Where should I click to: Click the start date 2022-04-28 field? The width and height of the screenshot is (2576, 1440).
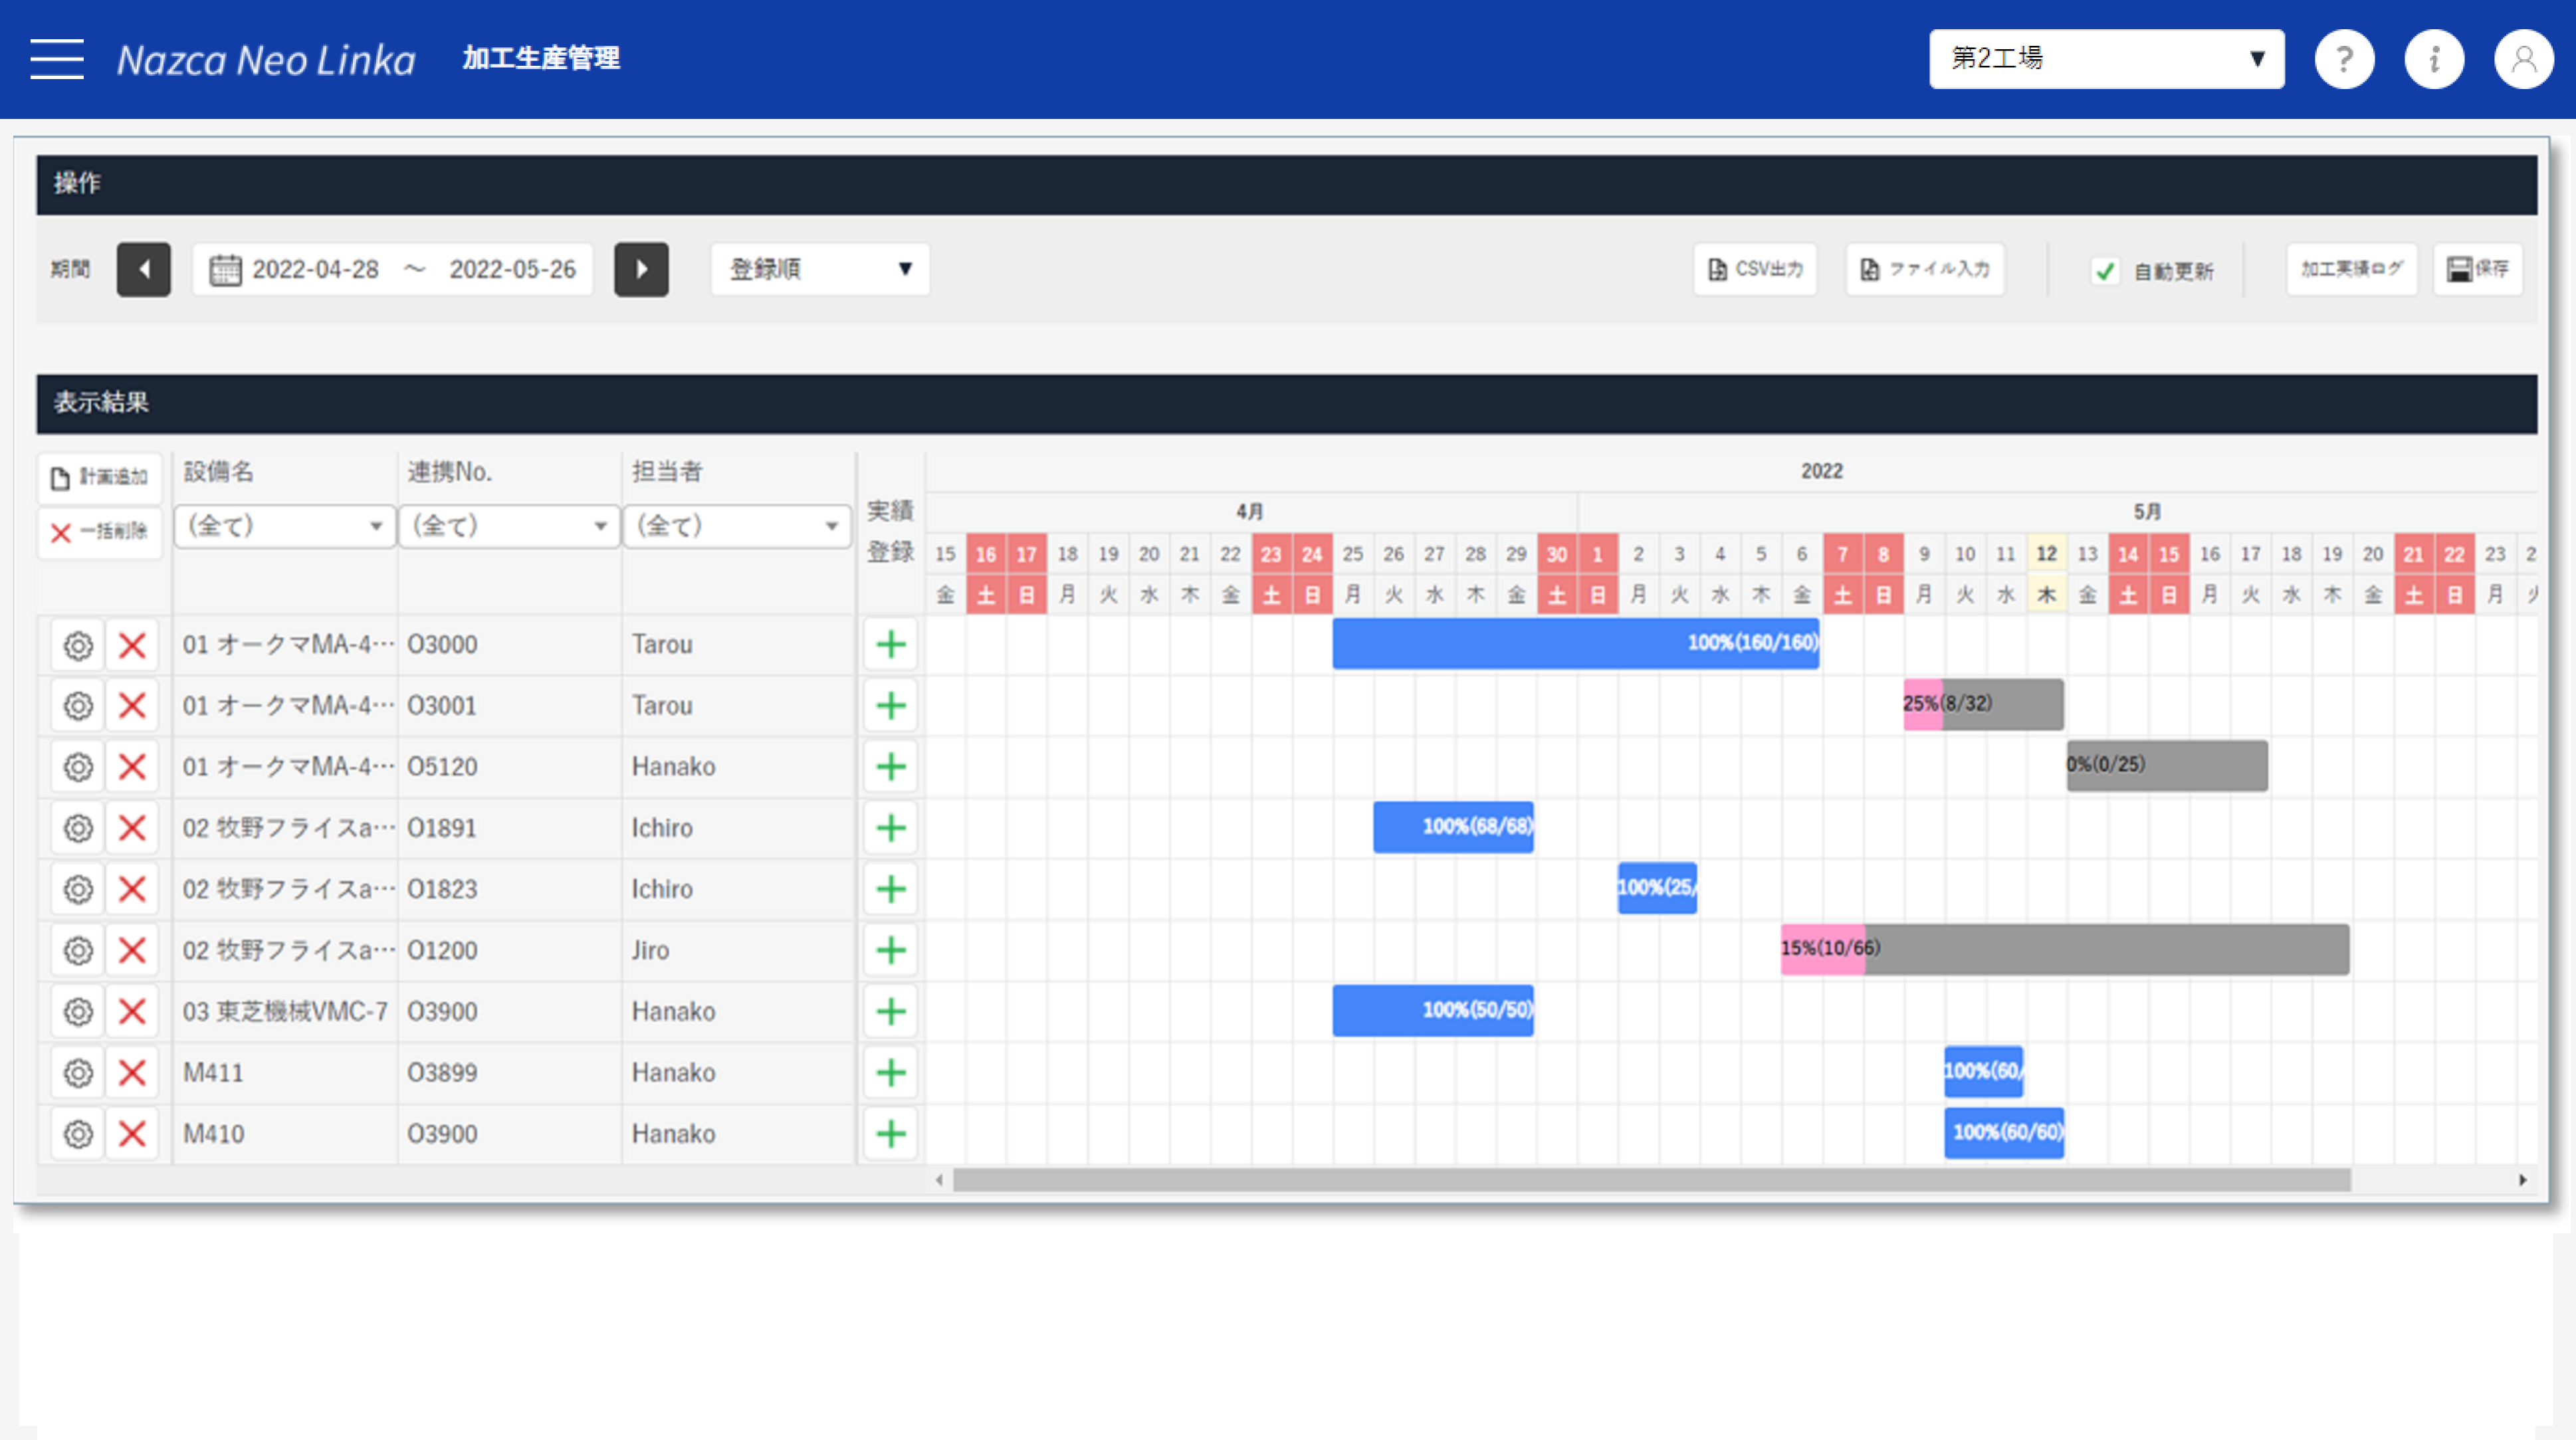coord(315,269)
